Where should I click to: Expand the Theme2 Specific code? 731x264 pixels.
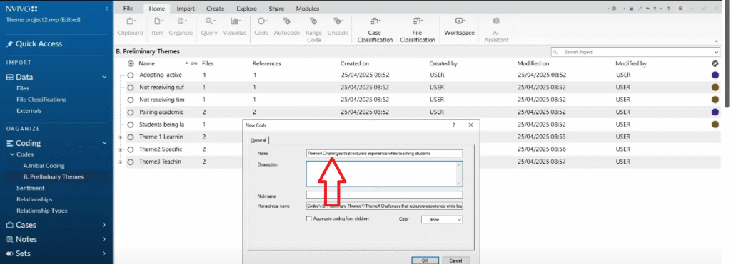click(x=120, y=149)
